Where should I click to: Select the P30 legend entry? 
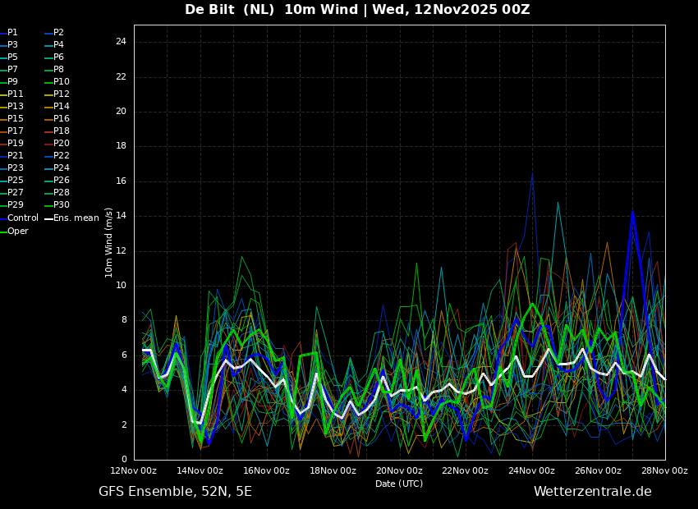point(62,205)
